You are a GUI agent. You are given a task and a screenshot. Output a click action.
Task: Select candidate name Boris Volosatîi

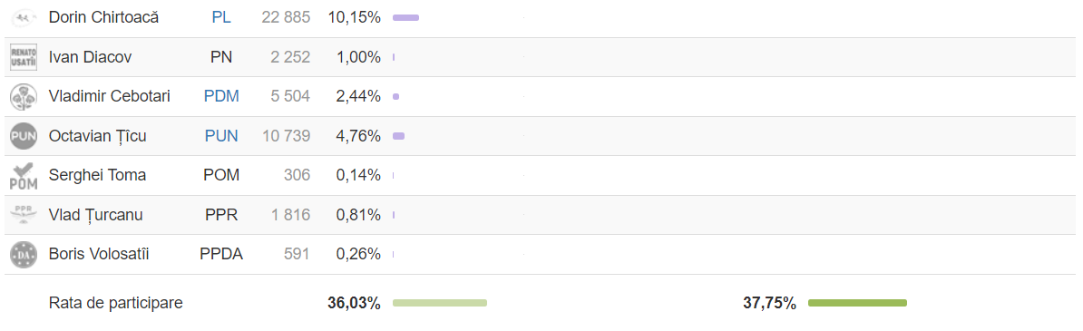(x=99, y=254)
